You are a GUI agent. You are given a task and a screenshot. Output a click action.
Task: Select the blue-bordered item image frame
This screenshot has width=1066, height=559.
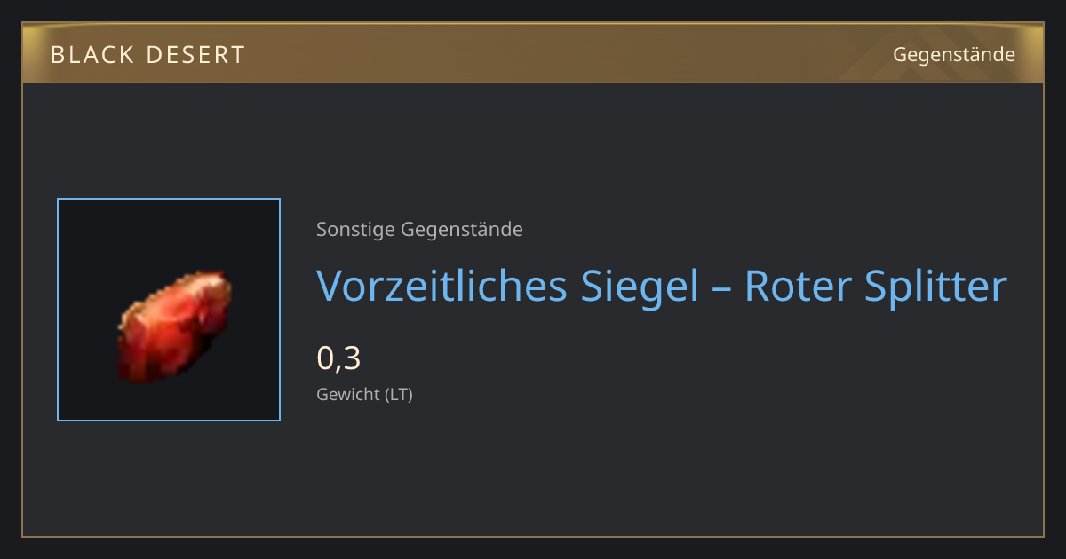tap(169, 310)
